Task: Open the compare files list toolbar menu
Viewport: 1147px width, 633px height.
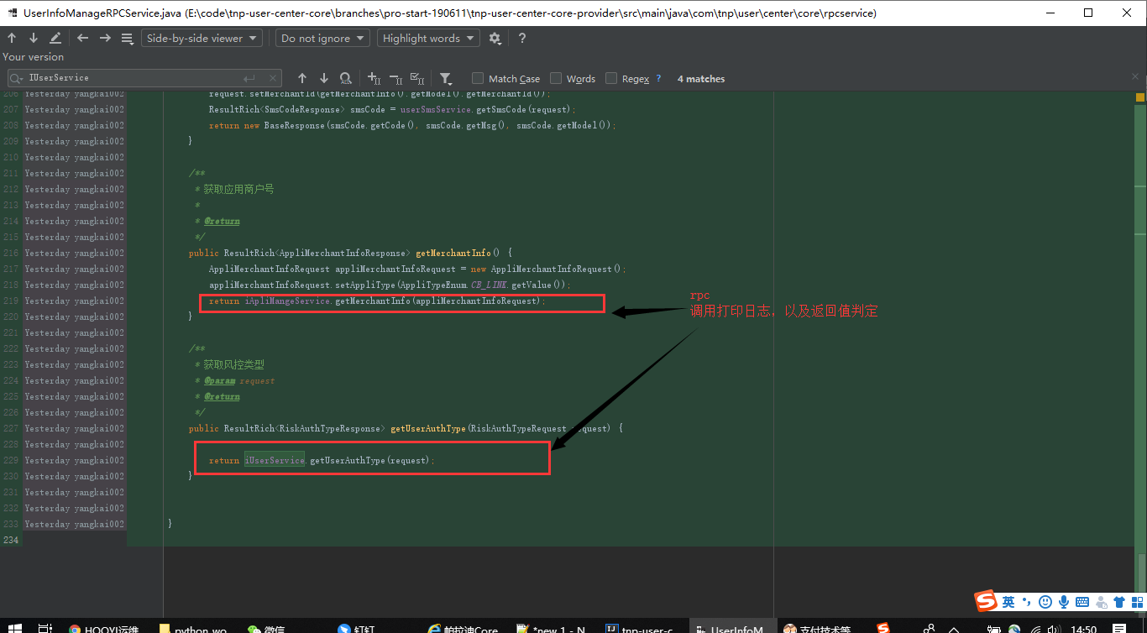Action: pos(128,38)
